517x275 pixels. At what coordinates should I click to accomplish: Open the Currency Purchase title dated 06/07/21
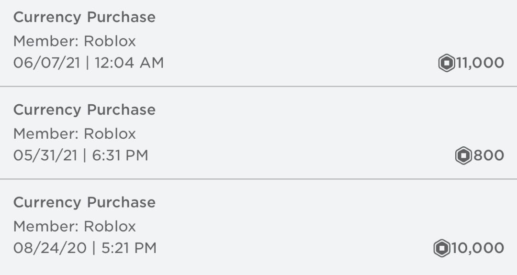pos(84,17)
